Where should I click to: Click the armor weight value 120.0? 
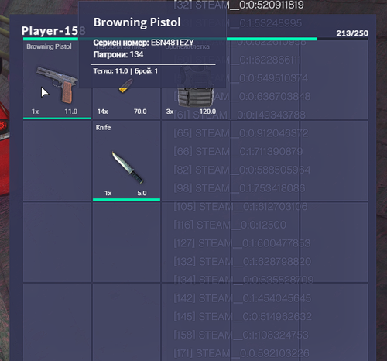(x=207, y=112)
